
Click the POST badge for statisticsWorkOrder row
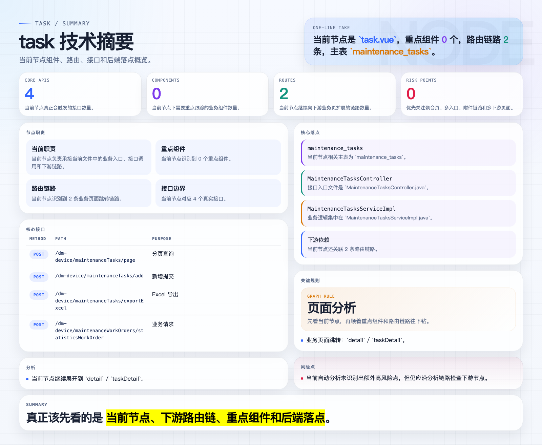tap(39, 324)
